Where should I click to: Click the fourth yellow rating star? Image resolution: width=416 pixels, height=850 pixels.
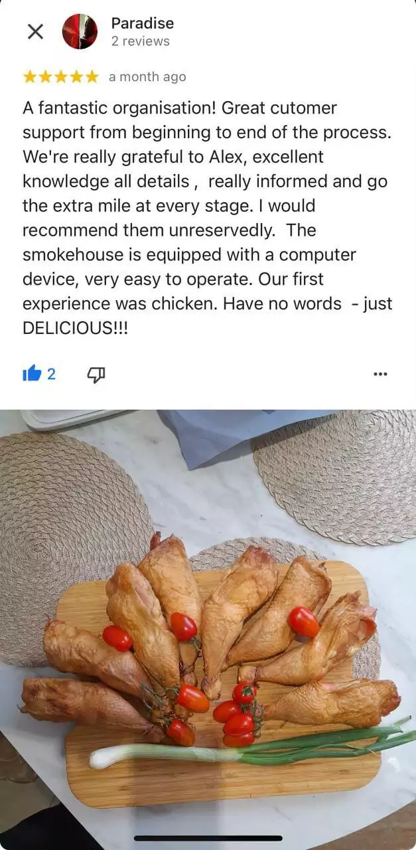pos(76,77)
